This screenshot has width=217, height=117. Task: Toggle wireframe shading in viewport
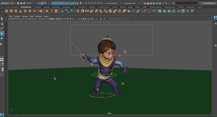click(49, 19)
